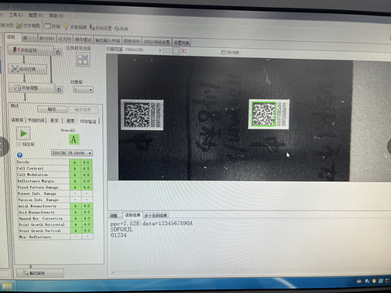Click the gear icon beside 开始监视

(x=58, y=52)
